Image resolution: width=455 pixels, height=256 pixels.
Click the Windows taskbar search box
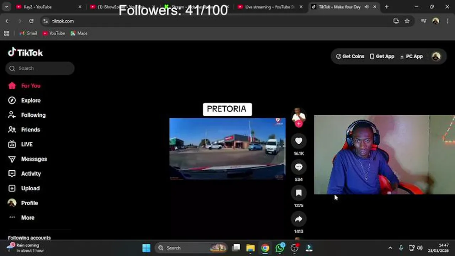pyautogui.click(x=192, y=248)
